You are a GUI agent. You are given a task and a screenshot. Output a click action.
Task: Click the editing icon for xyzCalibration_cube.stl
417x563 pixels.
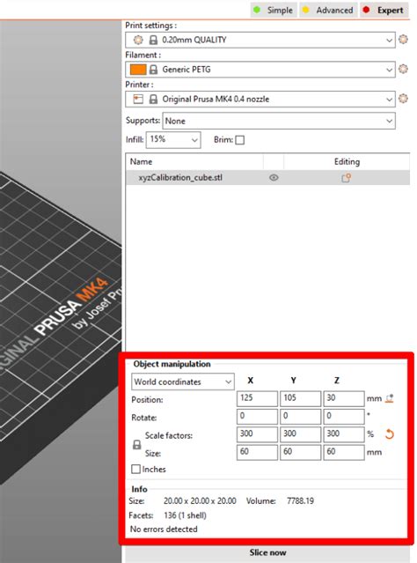point(346,177)
